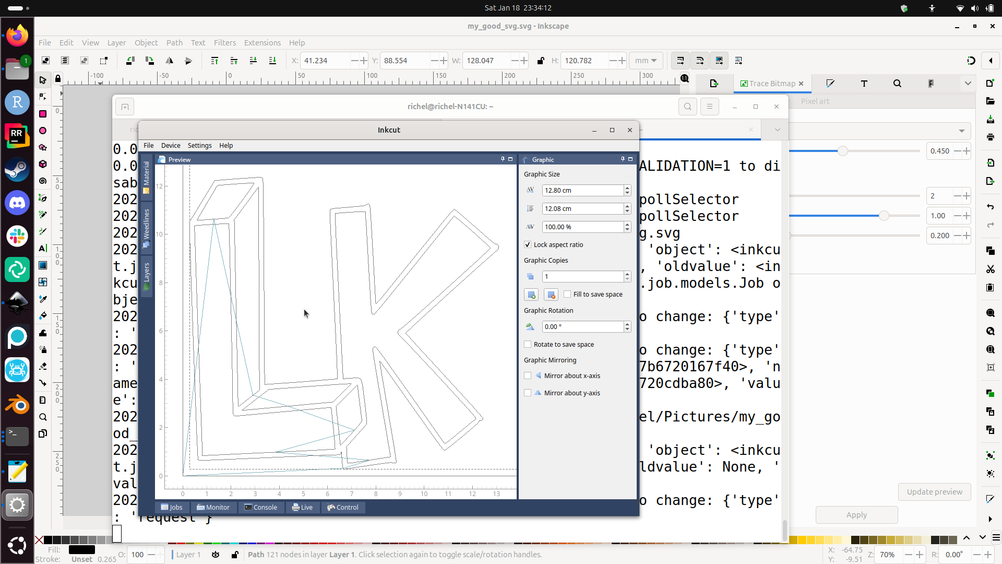Open Inkscape Extensions menu
The image size is (1002, 564).
coord(262,43)
